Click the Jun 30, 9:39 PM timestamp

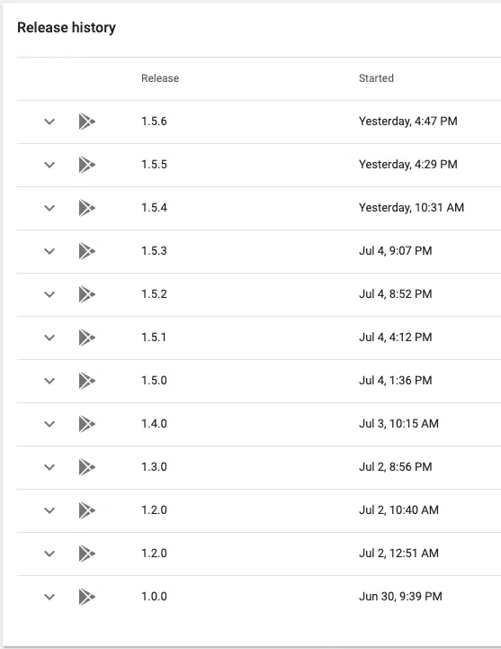[400, 597]
